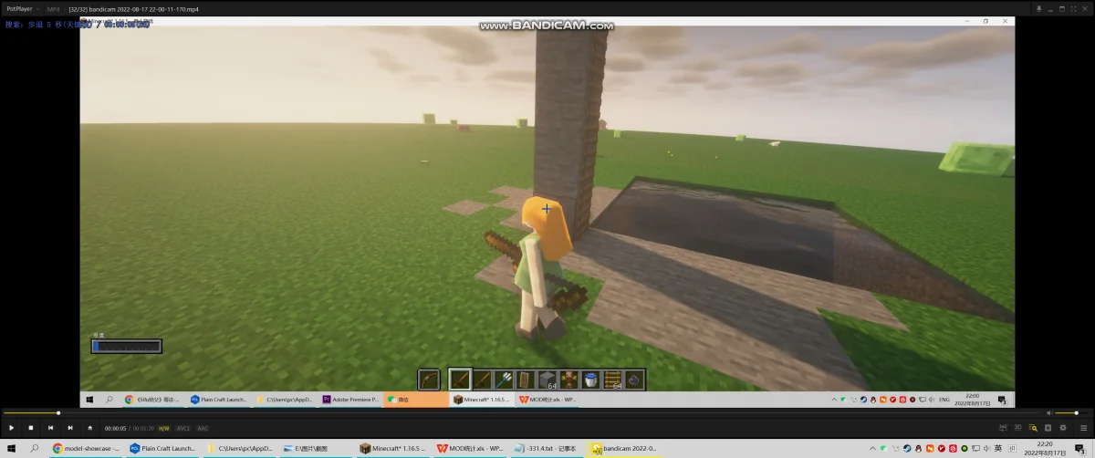Open the PotPlayer main menu dropdown
The width and height of the screenshot is (1095, 458).
pos(23,8)
